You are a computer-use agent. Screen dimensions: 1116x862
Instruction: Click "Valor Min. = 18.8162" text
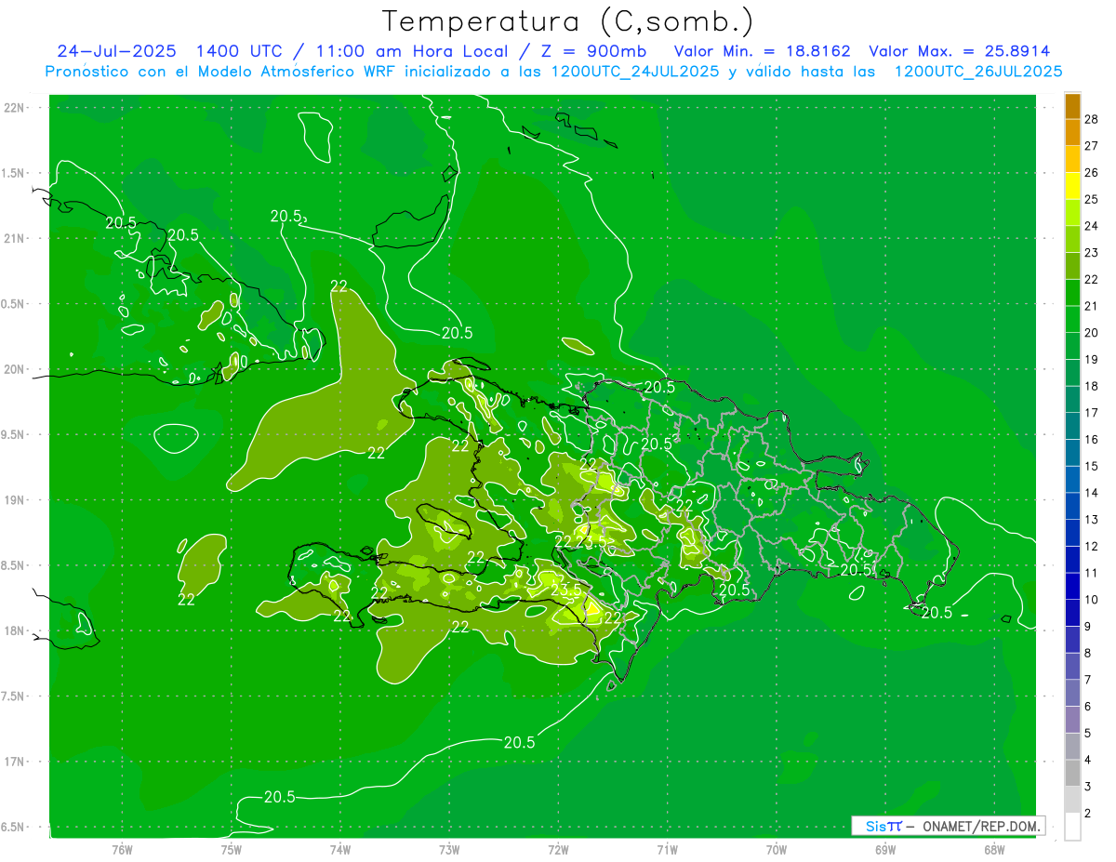point(762,51)
